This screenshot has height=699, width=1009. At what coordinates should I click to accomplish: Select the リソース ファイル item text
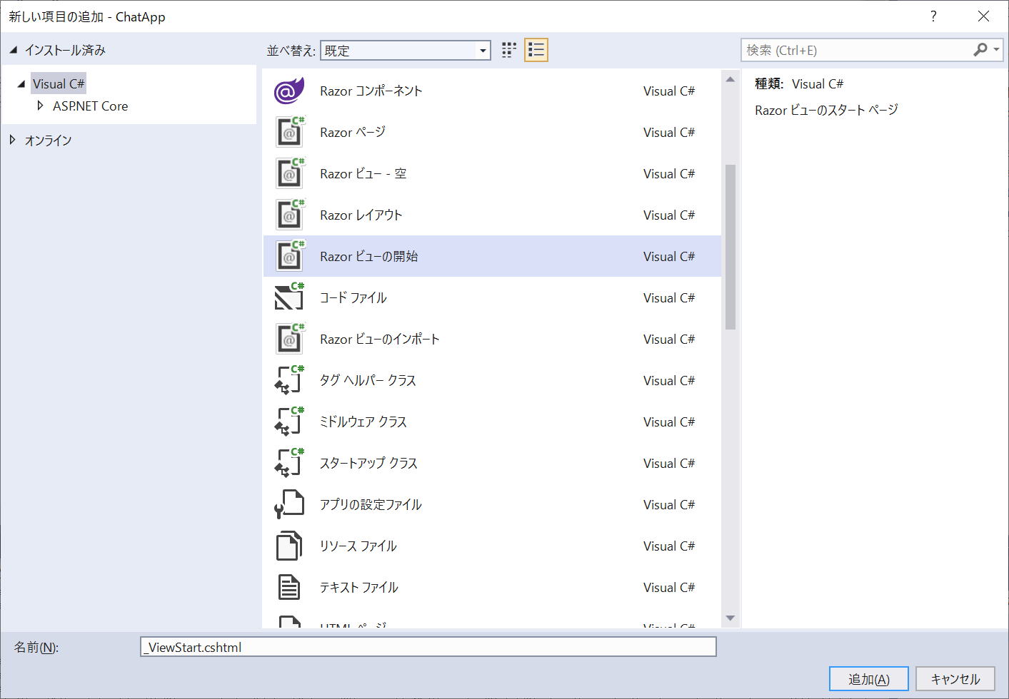tap(358, 546)
